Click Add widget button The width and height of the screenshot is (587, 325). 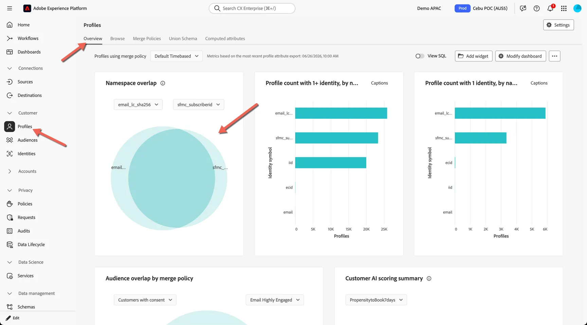point(474,56)
